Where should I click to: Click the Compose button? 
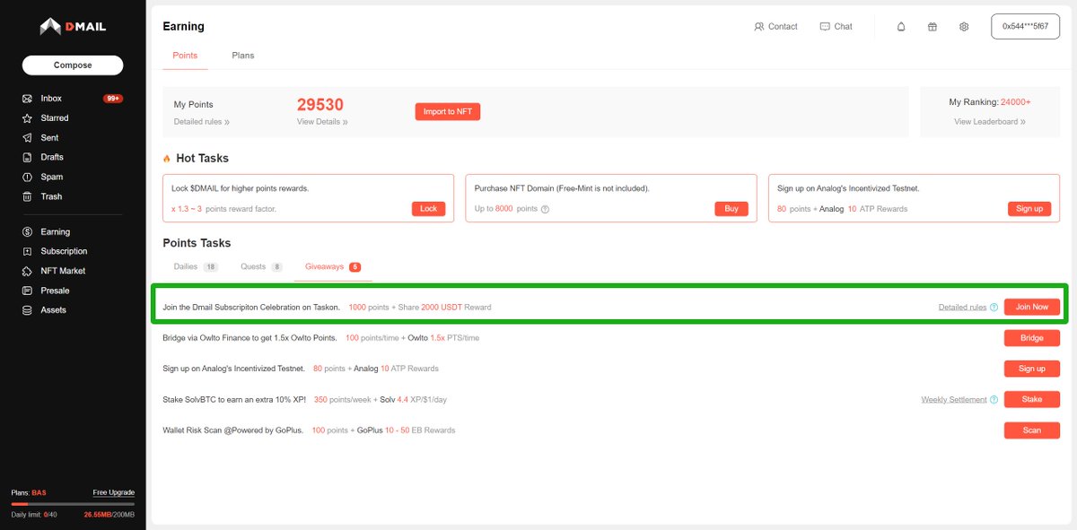[x=73, y=65]
